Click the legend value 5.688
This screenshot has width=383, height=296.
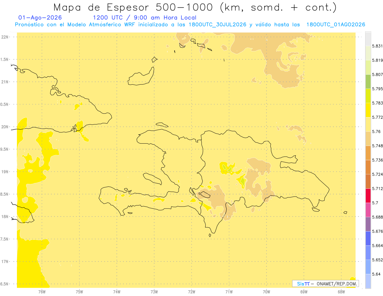pos(377,217)
